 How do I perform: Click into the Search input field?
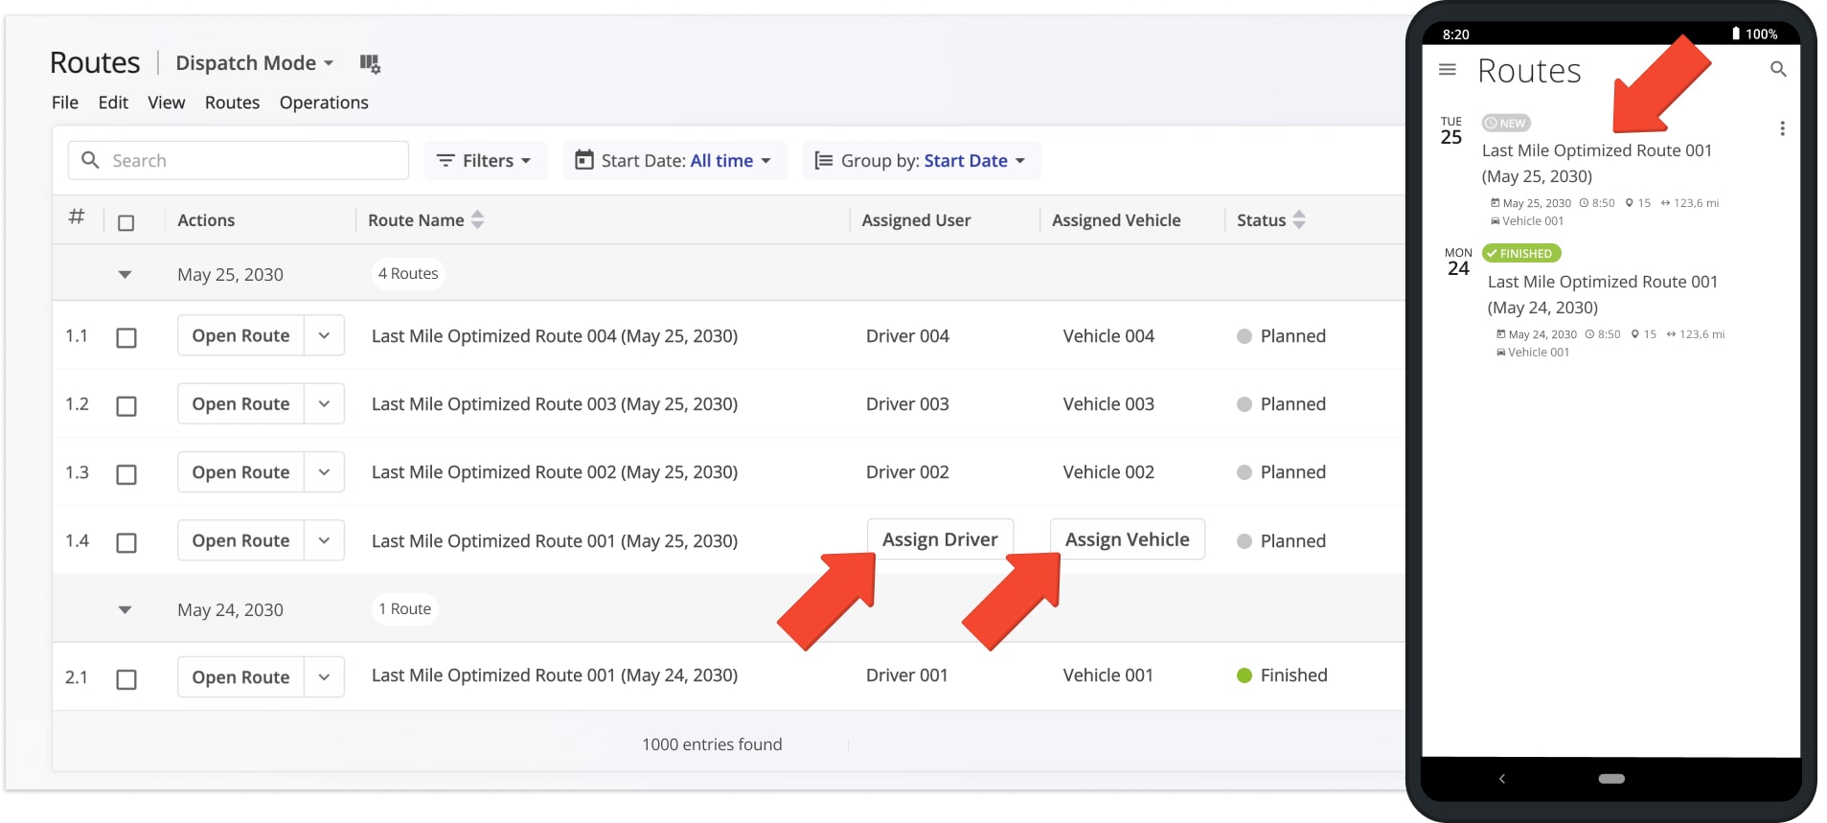click(238, 160)
